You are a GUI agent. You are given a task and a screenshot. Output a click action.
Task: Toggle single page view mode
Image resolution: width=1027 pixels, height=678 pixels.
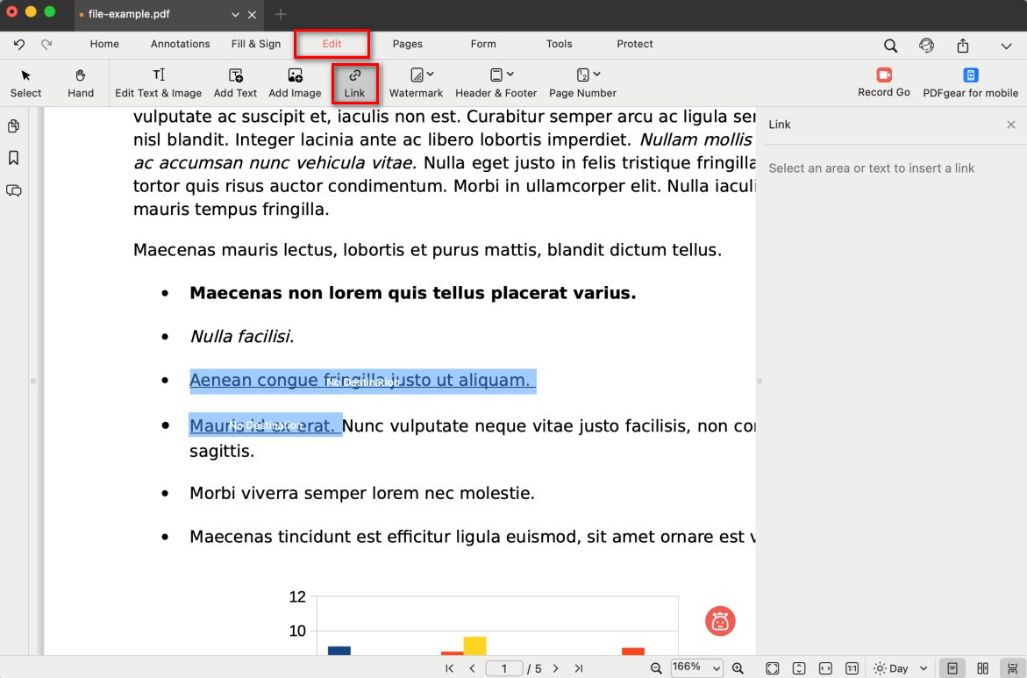(x=952, y=668)
